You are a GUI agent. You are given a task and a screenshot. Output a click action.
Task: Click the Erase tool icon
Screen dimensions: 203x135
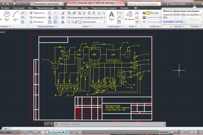(63, 13)
